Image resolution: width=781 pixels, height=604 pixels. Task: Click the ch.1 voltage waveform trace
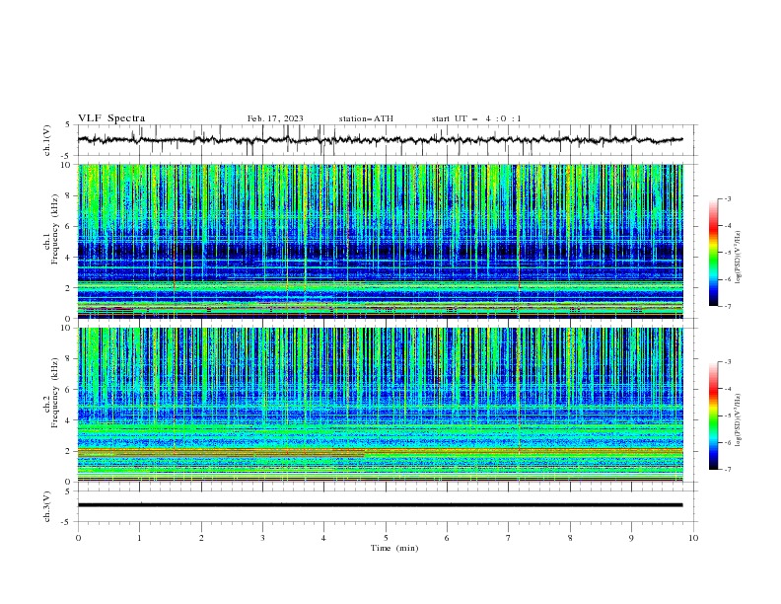coord(380,140)
